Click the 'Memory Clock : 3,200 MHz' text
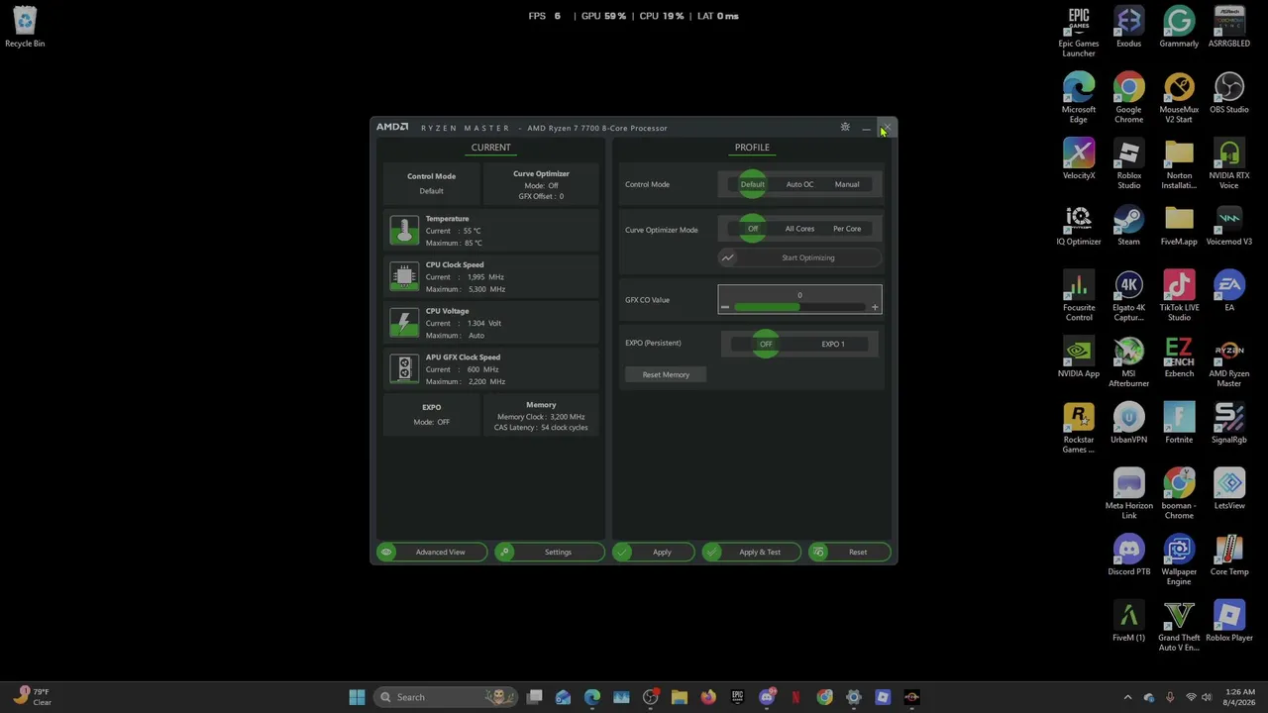 point(541,417)
